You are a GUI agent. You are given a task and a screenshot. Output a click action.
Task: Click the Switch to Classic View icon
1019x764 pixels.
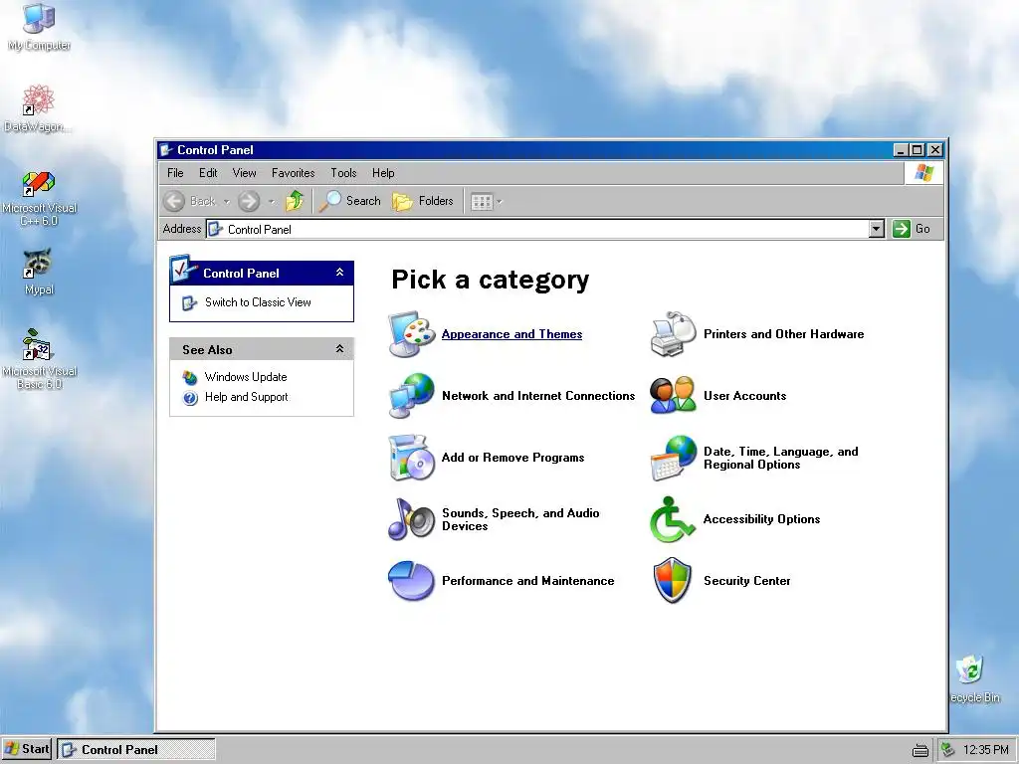click(190, 302)
